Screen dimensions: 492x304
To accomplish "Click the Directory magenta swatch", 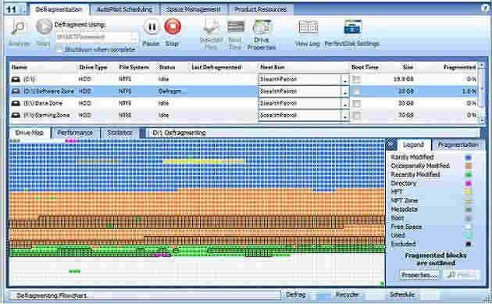I will [468, 184].
